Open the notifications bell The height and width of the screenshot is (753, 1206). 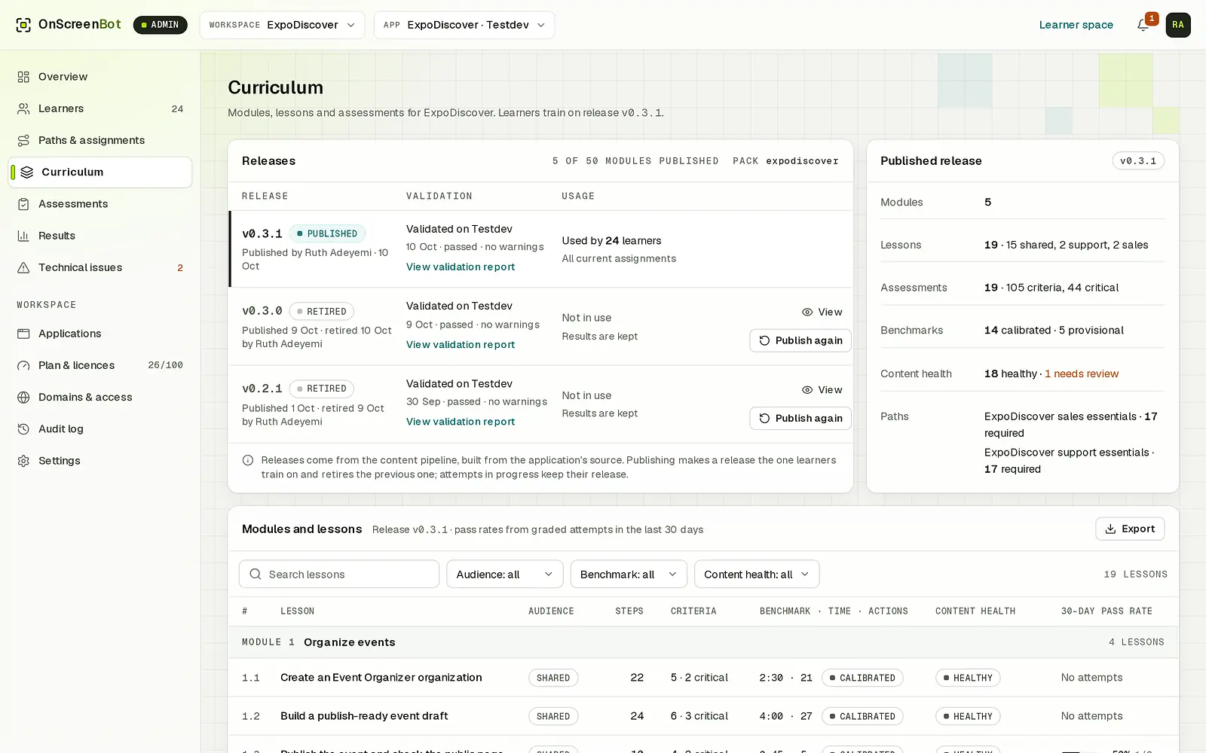[1143, 25]
